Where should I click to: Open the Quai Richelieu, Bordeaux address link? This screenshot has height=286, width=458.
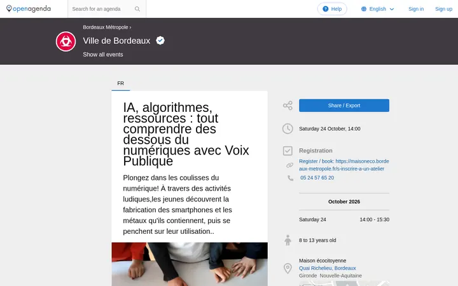pyautogui.click(x=328, y=268)
